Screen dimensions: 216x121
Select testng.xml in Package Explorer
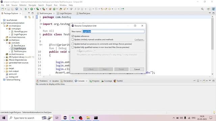(x=13, y=77)
